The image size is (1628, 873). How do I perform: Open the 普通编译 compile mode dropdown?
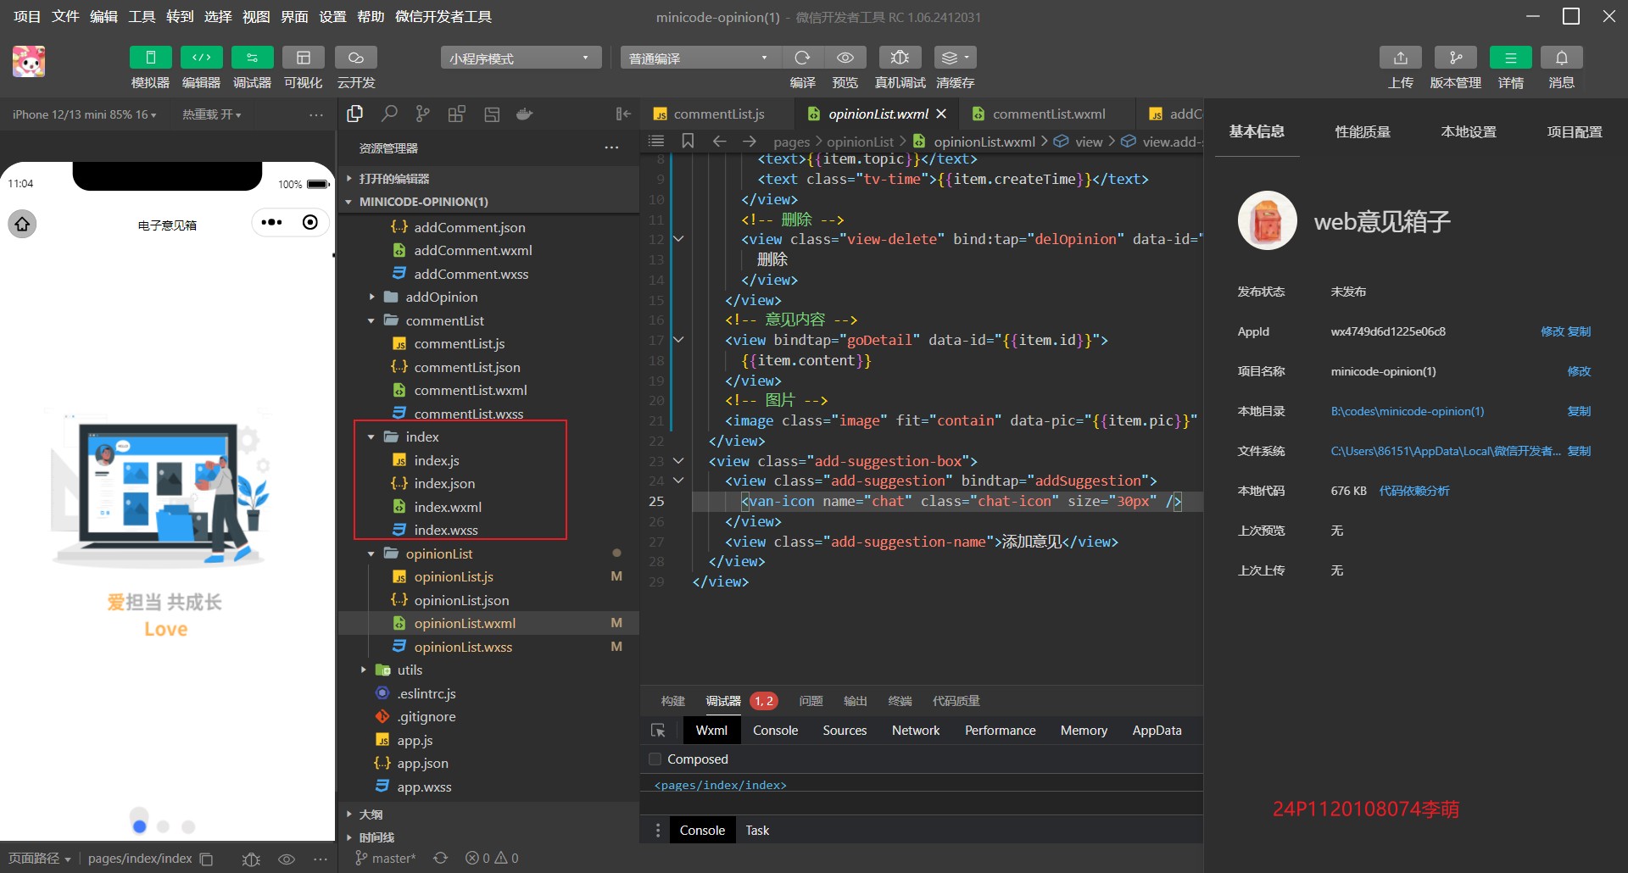coord(700,58)
